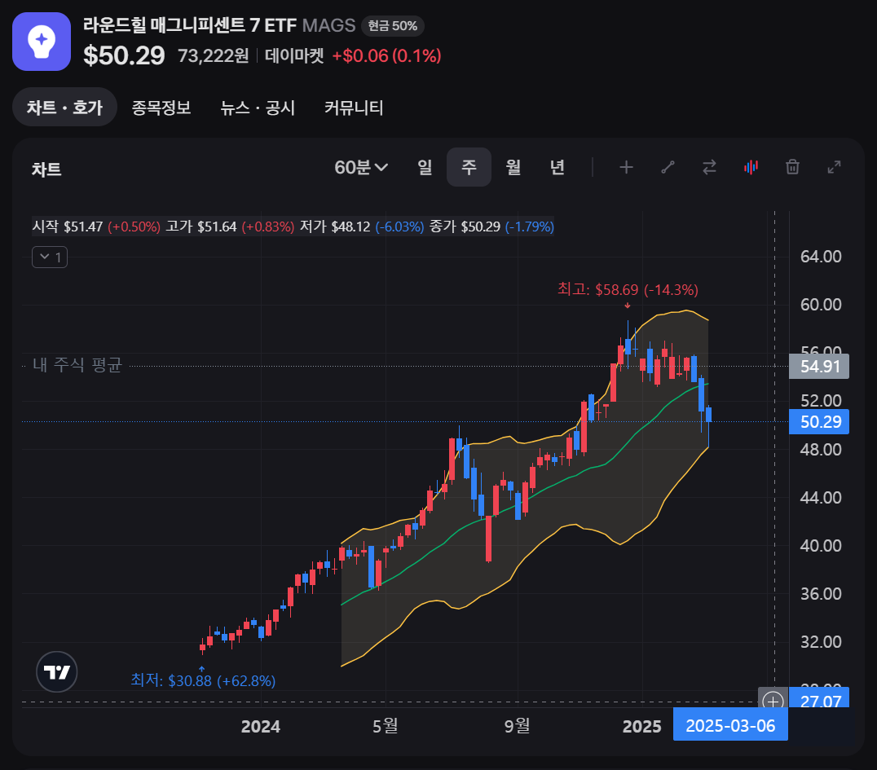Click the MAGS ticker symbol
The width and height of the screenshot is (877, 770).
coord(329,26)
